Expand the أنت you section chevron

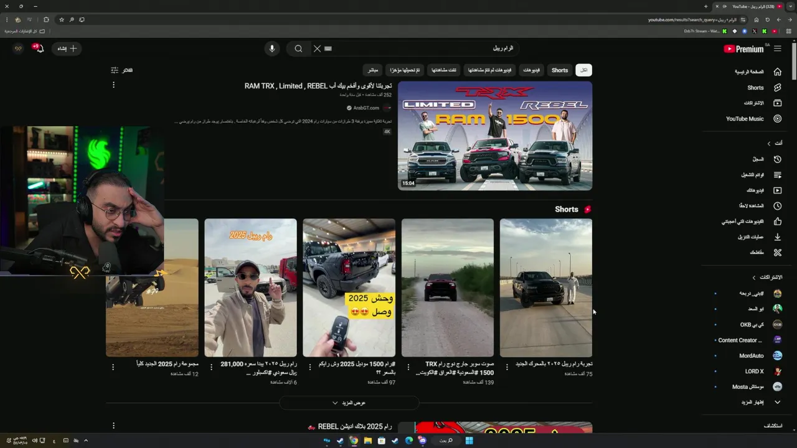tap(768, 144)
